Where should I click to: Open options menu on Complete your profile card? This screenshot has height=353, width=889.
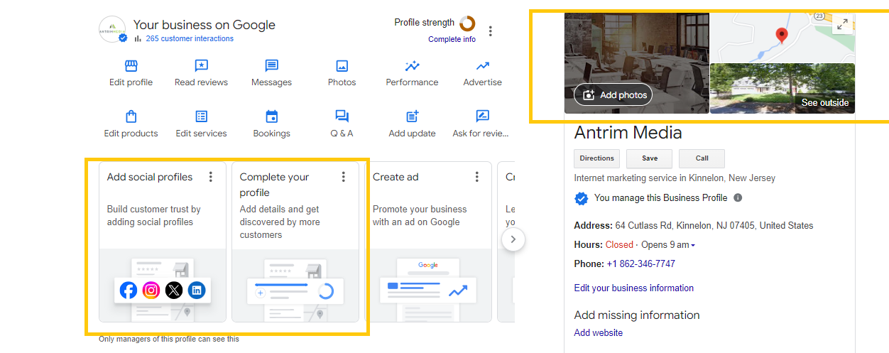click(344, 177)
